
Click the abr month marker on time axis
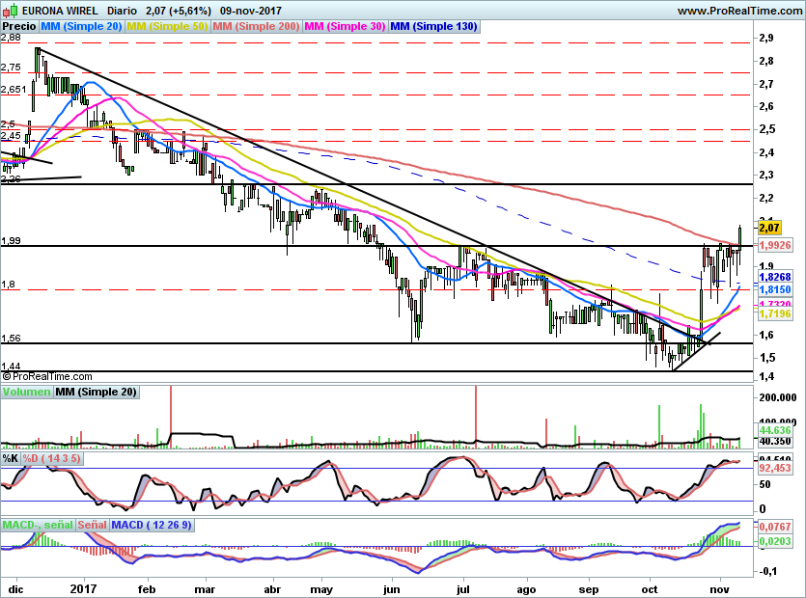pos(272,588)
